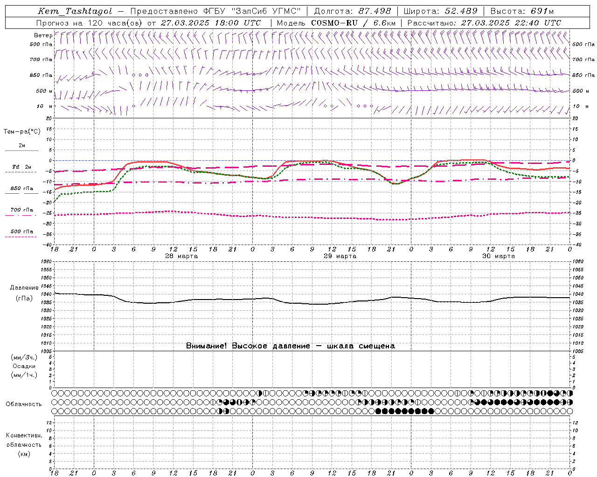
Task: Click the Высота: 691м value
Action: tap(521, 11)
